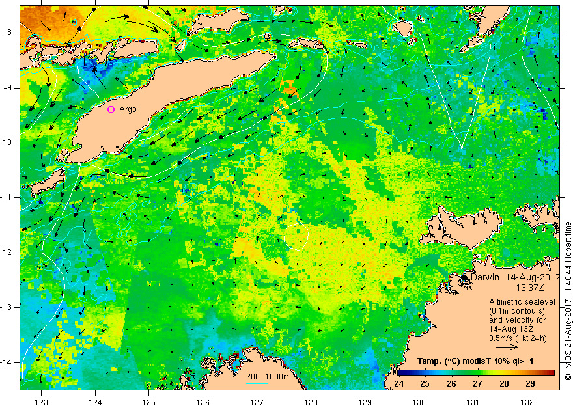Click longitude axis label '127'

pos(257,402)
